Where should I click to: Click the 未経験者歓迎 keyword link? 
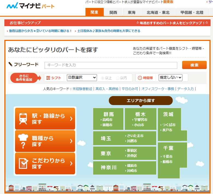[x=82, y=89]
